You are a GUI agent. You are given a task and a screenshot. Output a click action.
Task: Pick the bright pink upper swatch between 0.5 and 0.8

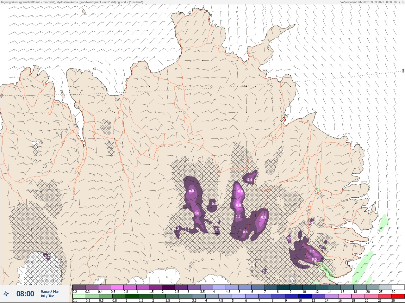click(117, 287)
